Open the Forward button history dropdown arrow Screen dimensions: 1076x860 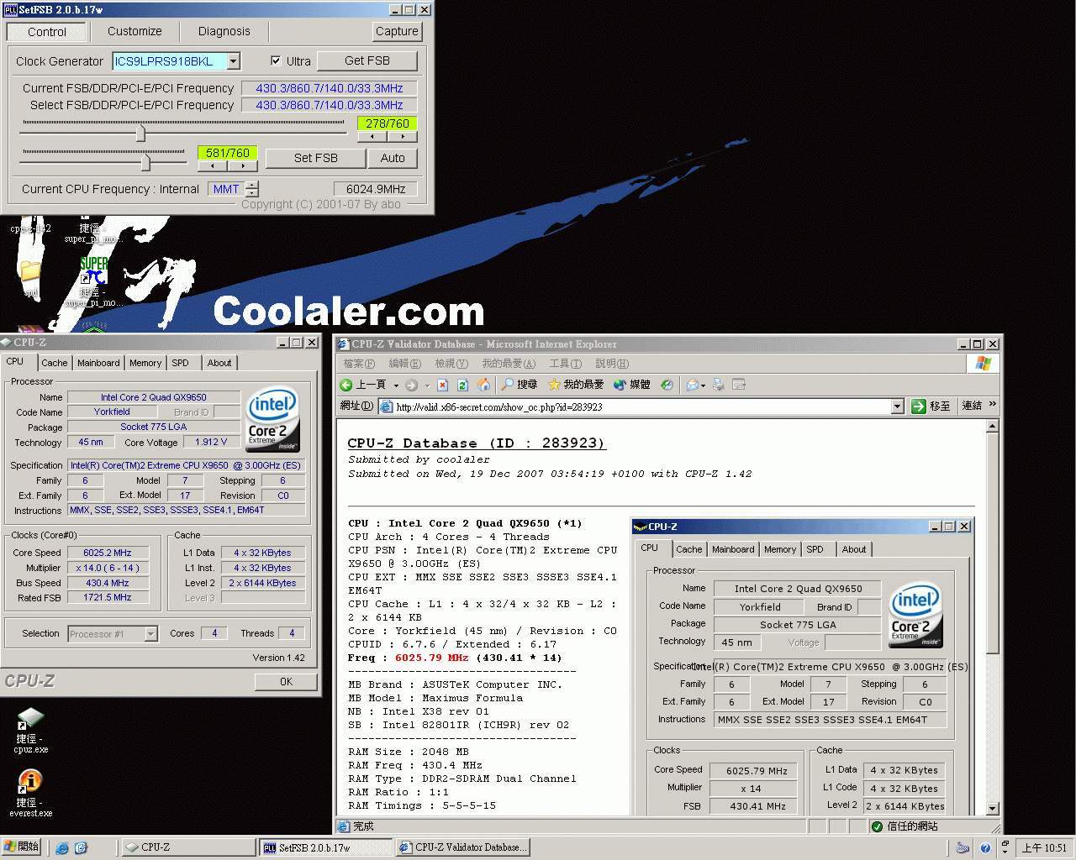tap(427, 385)
